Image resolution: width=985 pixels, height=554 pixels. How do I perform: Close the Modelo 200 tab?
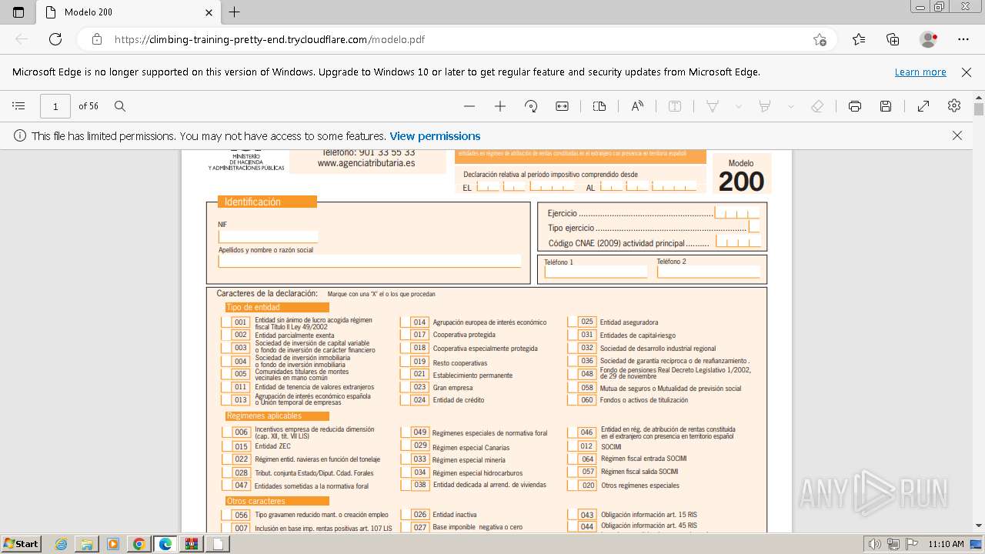(x=209, y=12)
